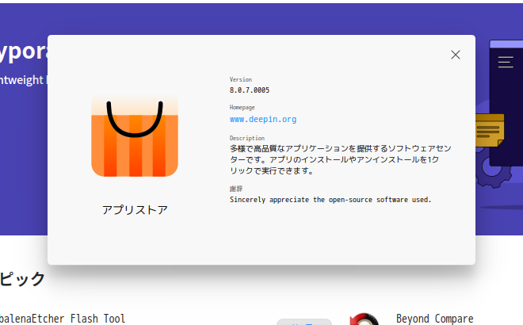Open the www.deepin.org homepage link
The height and width of the screenshot is (325, 523).
point(263,119)
